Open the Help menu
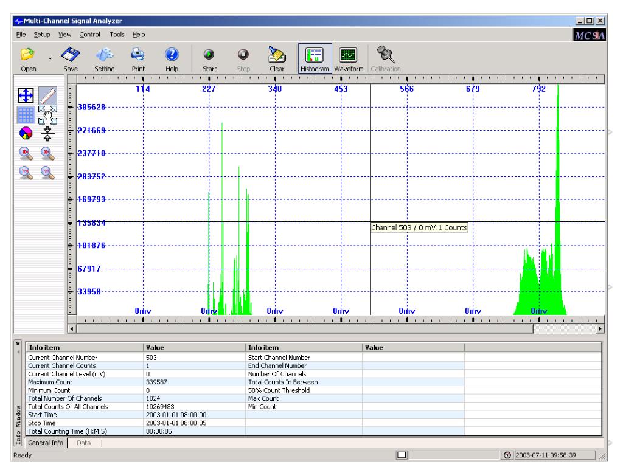This screenshot has height=467, width=623. 138,35
